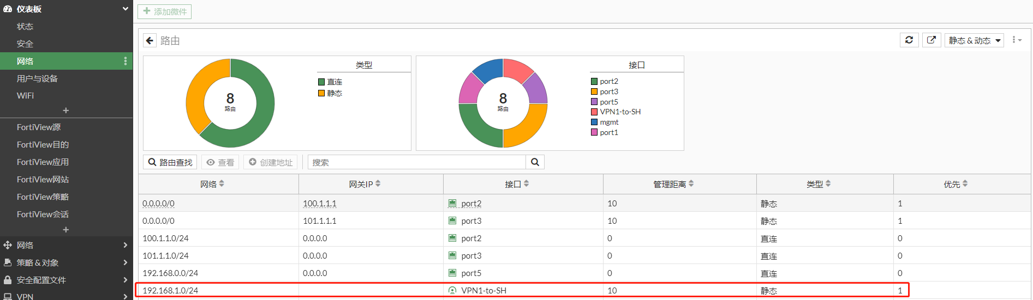Screen dimensions: 1033x300
Task: Click the three dots on 网络 sidebar item
Action: (x=126, y=61)
